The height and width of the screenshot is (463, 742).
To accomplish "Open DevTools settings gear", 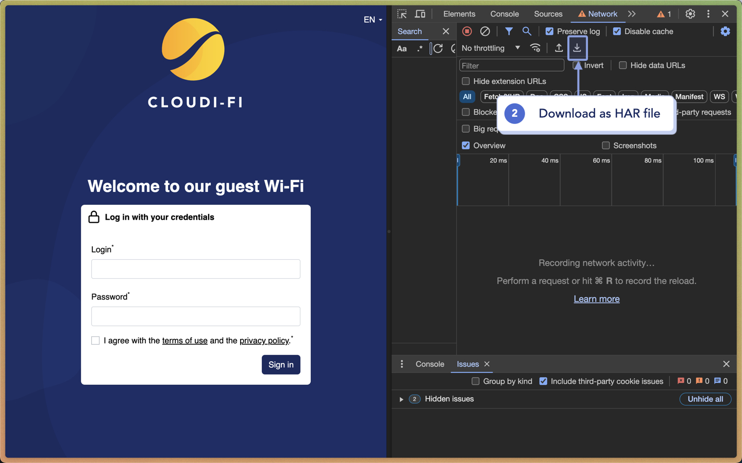I will pyautogui.click(x=690, y=14).
